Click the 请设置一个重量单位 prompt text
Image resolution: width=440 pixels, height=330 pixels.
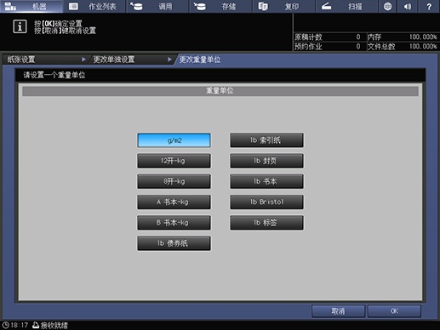[x=54, y=75]
